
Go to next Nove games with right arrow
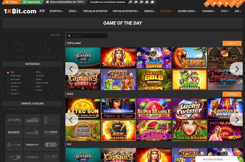click(236, 120)
